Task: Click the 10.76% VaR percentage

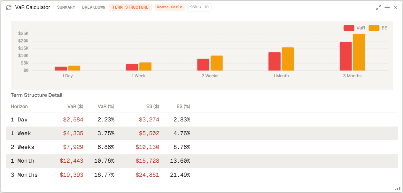Action: coord(104,161)
